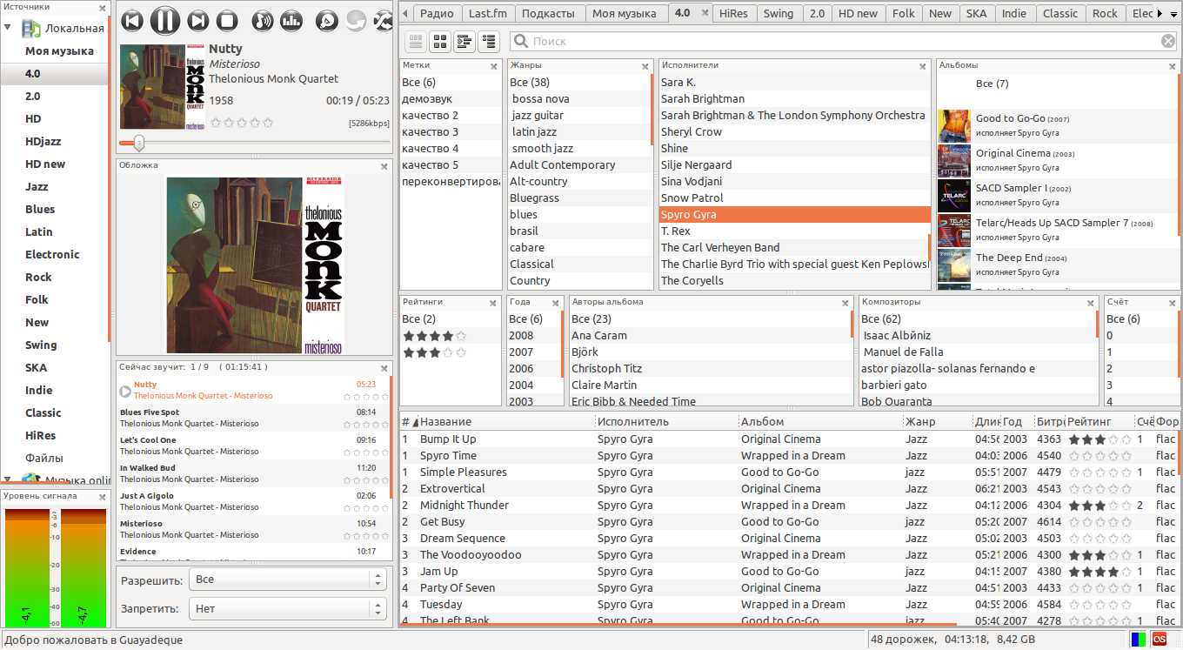Viewport: 1183px width, 650px height.
Task: Set fifth rating star for Nutty
Action: [x=268, y=124]
